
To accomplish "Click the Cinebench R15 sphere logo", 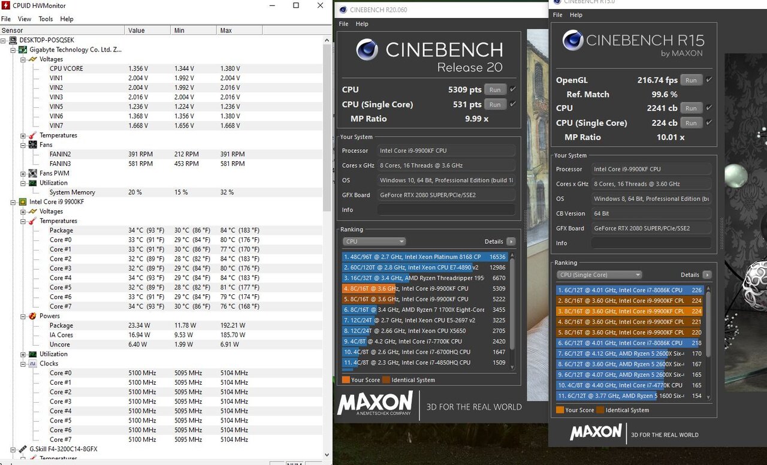I will click(572, 41).
